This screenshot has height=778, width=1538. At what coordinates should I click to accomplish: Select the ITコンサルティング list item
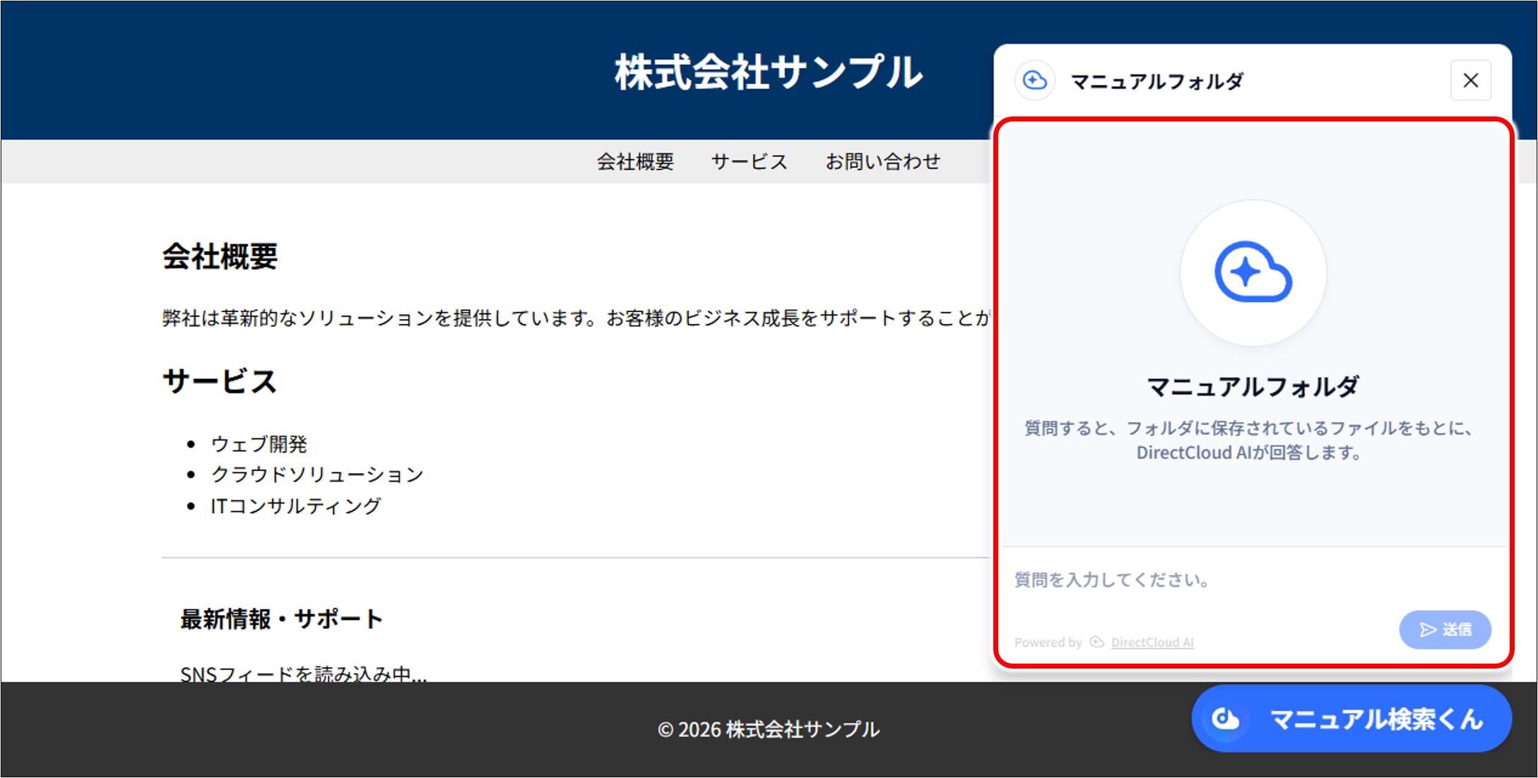click(296, 505)
